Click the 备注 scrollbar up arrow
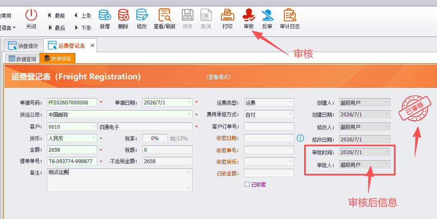The width and height of the screenshot is (437, 219). tap(189, 172)
